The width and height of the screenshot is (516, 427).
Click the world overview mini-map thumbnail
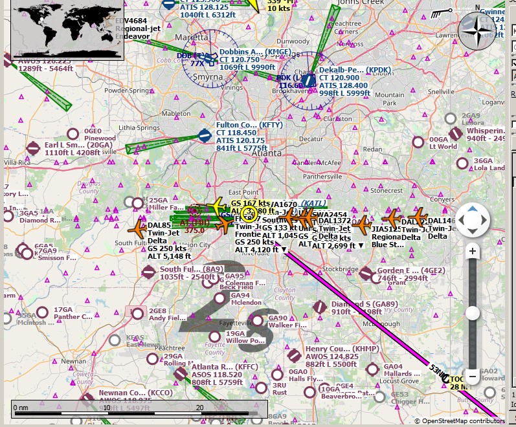pos(67,30)
